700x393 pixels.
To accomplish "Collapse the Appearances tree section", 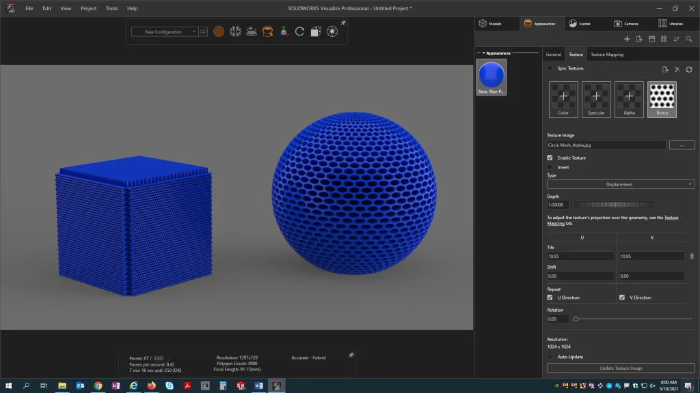I will [x=483, y=53].
